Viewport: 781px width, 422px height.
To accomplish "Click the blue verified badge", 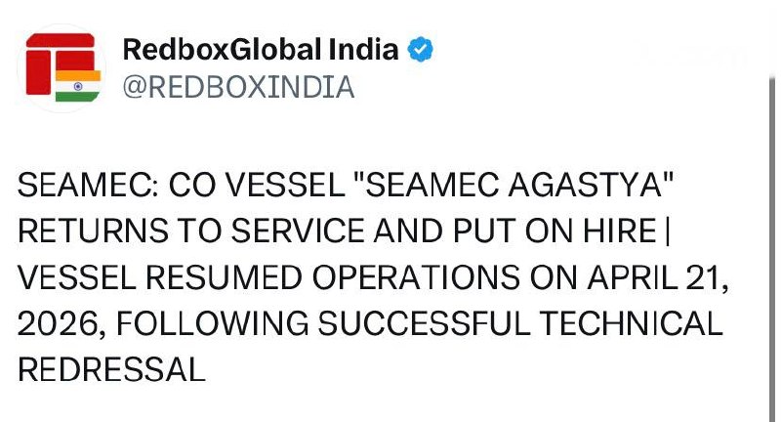I will 420,49.
